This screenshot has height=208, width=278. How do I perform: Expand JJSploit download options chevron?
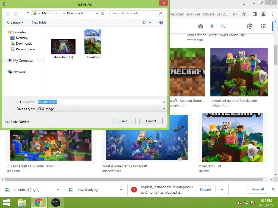click(222, 190)
